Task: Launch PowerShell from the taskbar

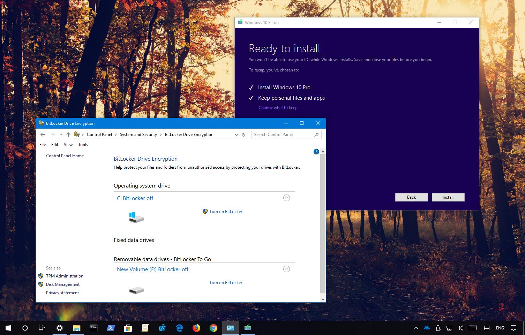Action: pos(111,328)
